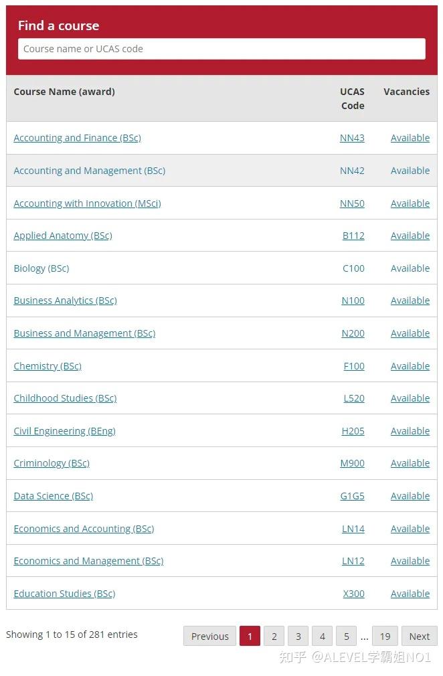Jump to page 2 of results
The width and height of the screenshot is (443, 676).
274,637
